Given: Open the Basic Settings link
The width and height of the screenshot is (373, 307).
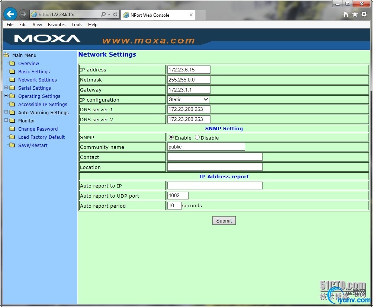Looking at the screenshot, I should coord(34,71).
